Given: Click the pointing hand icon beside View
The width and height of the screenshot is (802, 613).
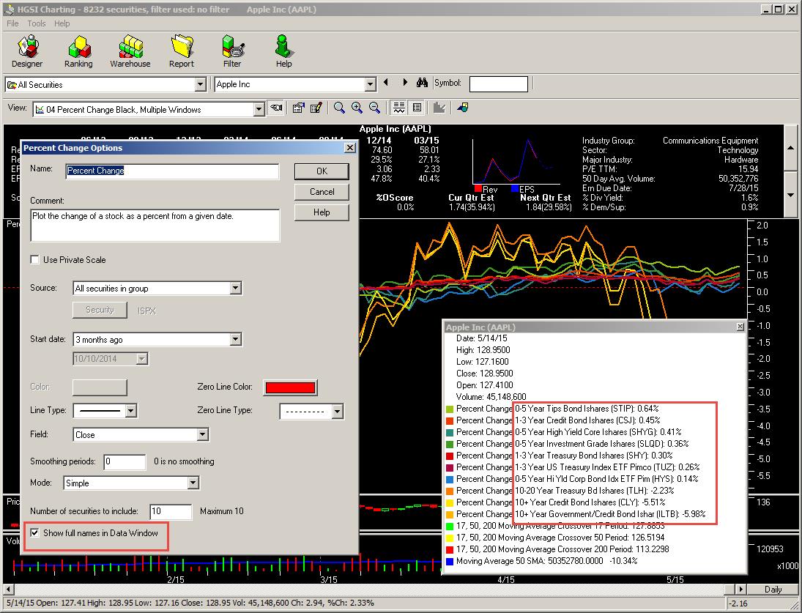Looking at the screenshot, I should pyautogui.click(x=276, y=108).
